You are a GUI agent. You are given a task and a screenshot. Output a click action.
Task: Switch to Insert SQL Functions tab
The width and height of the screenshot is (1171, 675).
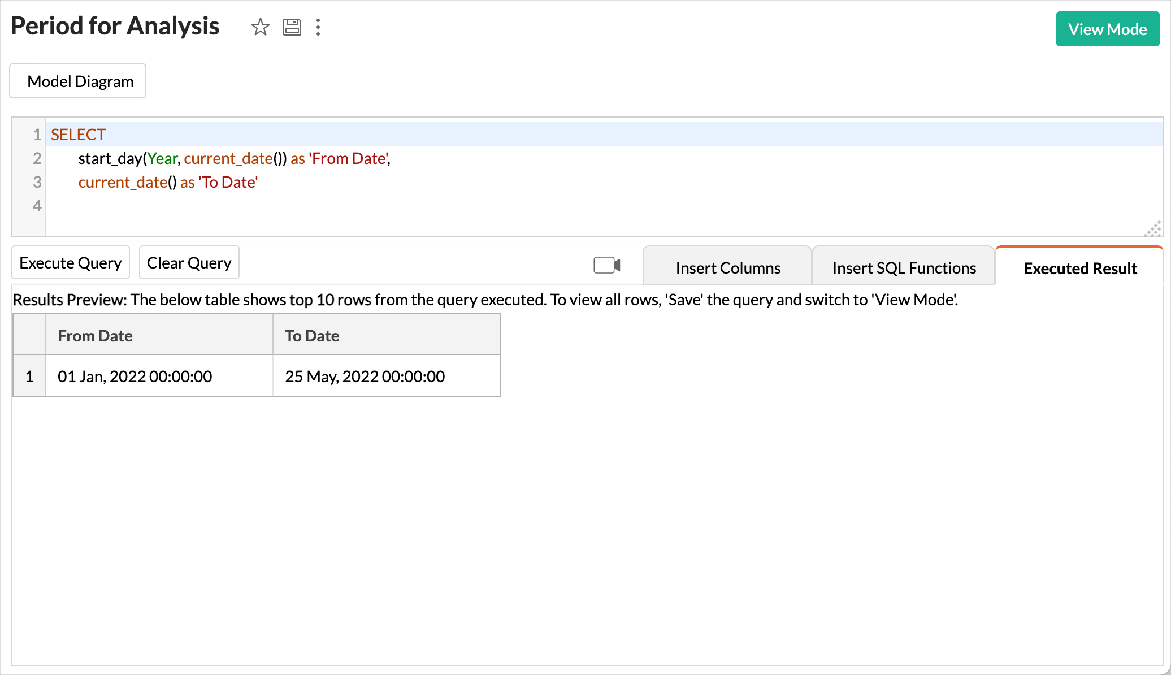(904, 268)
